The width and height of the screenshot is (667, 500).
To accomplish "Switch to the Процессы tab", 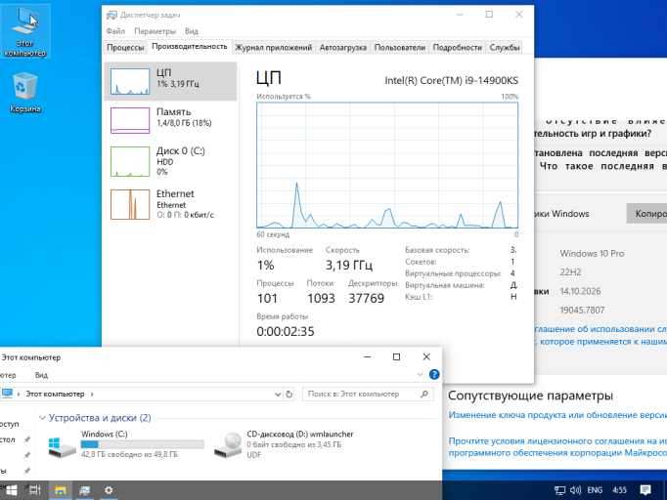I will [125, 47].
